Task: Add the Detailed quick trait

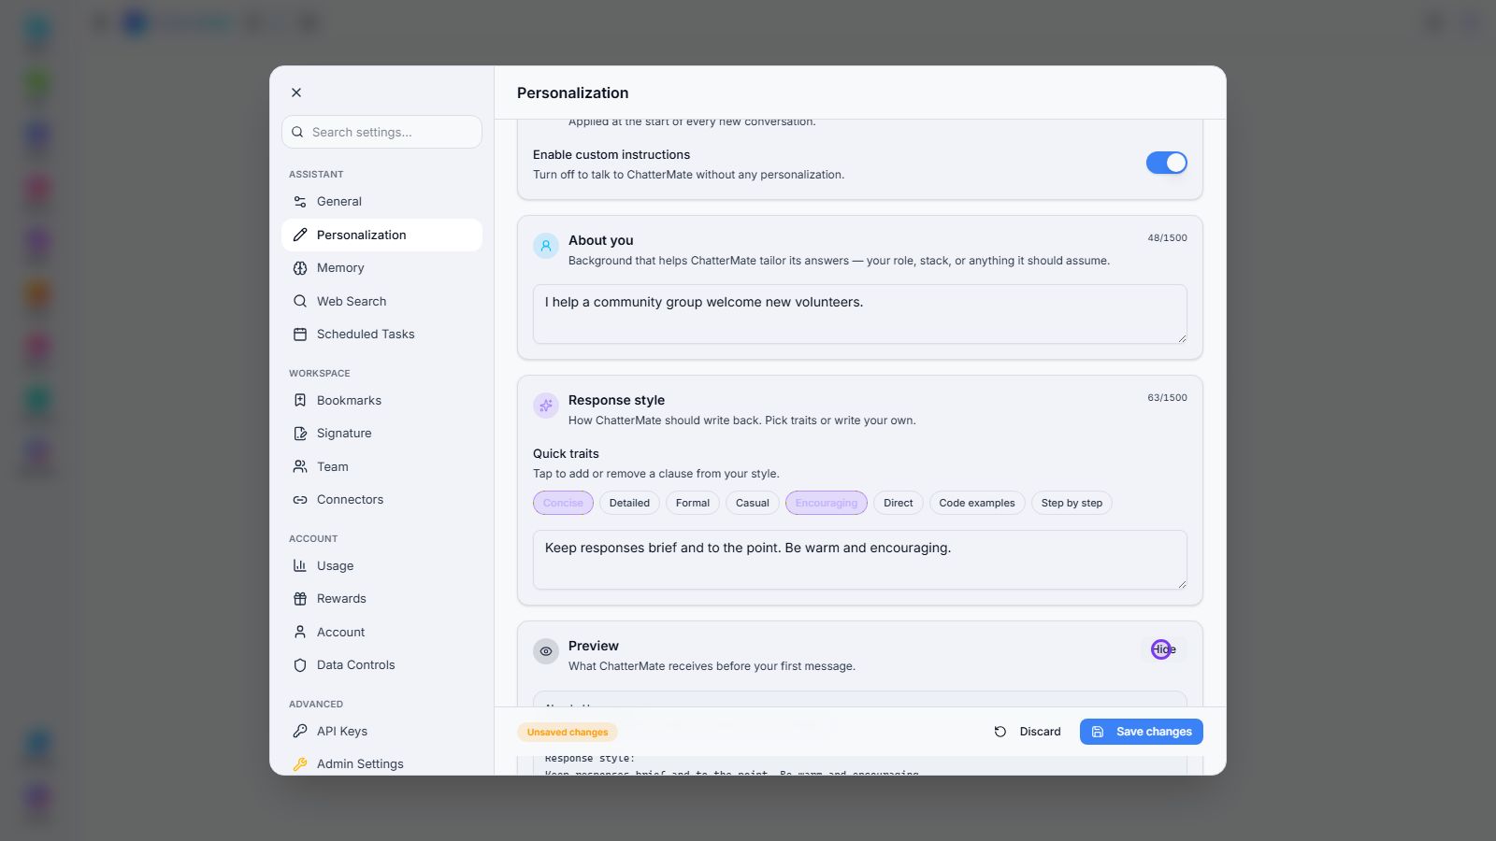Action: pos(629,503)
